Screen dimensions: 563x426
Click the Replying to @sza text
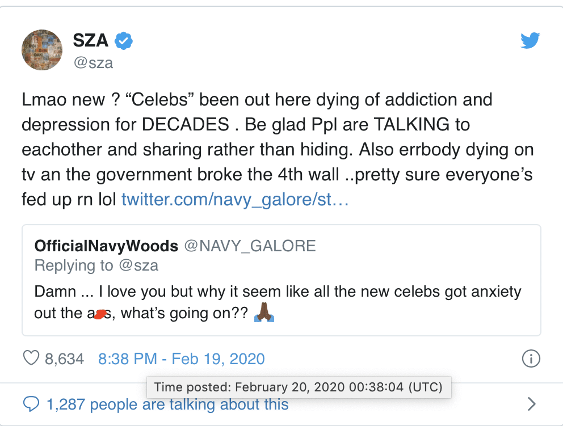pos(96,265)
